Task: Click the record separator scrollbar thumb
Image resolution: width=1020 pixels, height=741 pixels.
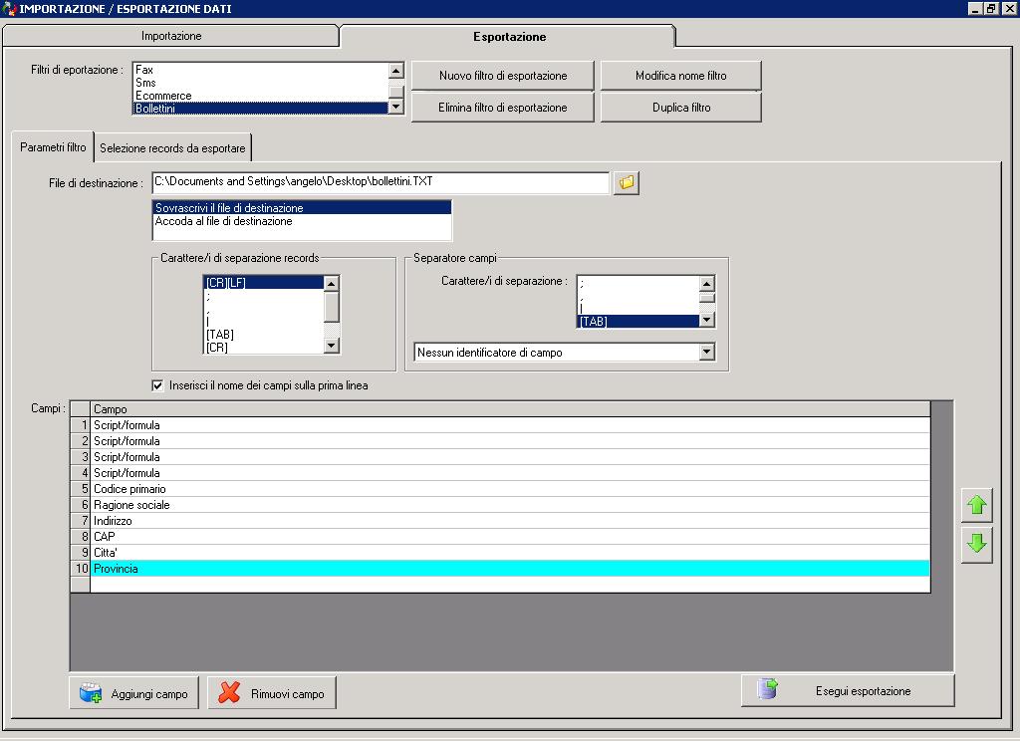Action: 332,307
